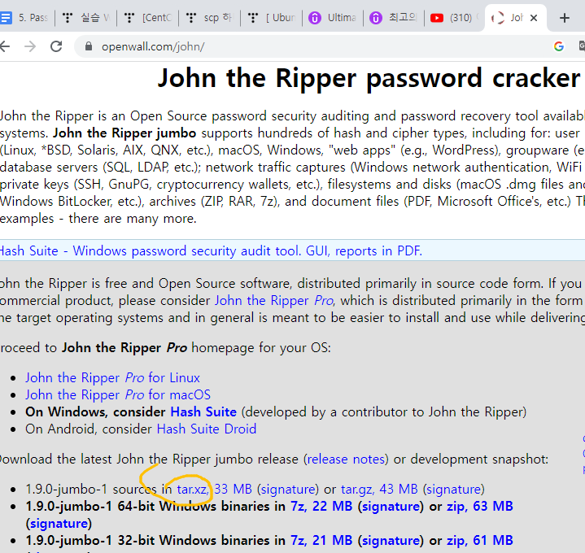
Task: Open signature link after 7z, 22 MB
Action: click(391, 507)
